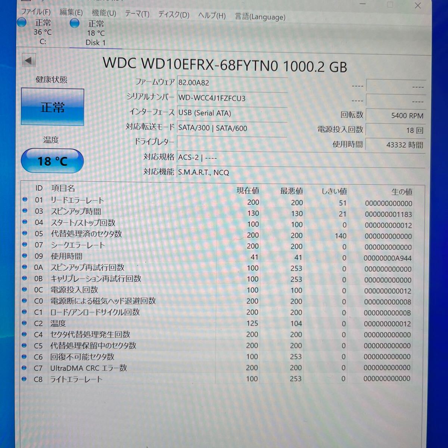This screenshot has width=448, height=448.
Task: Click the disk title WDC WD10EFRX-68FYTN0
Action: pos(190,65)
